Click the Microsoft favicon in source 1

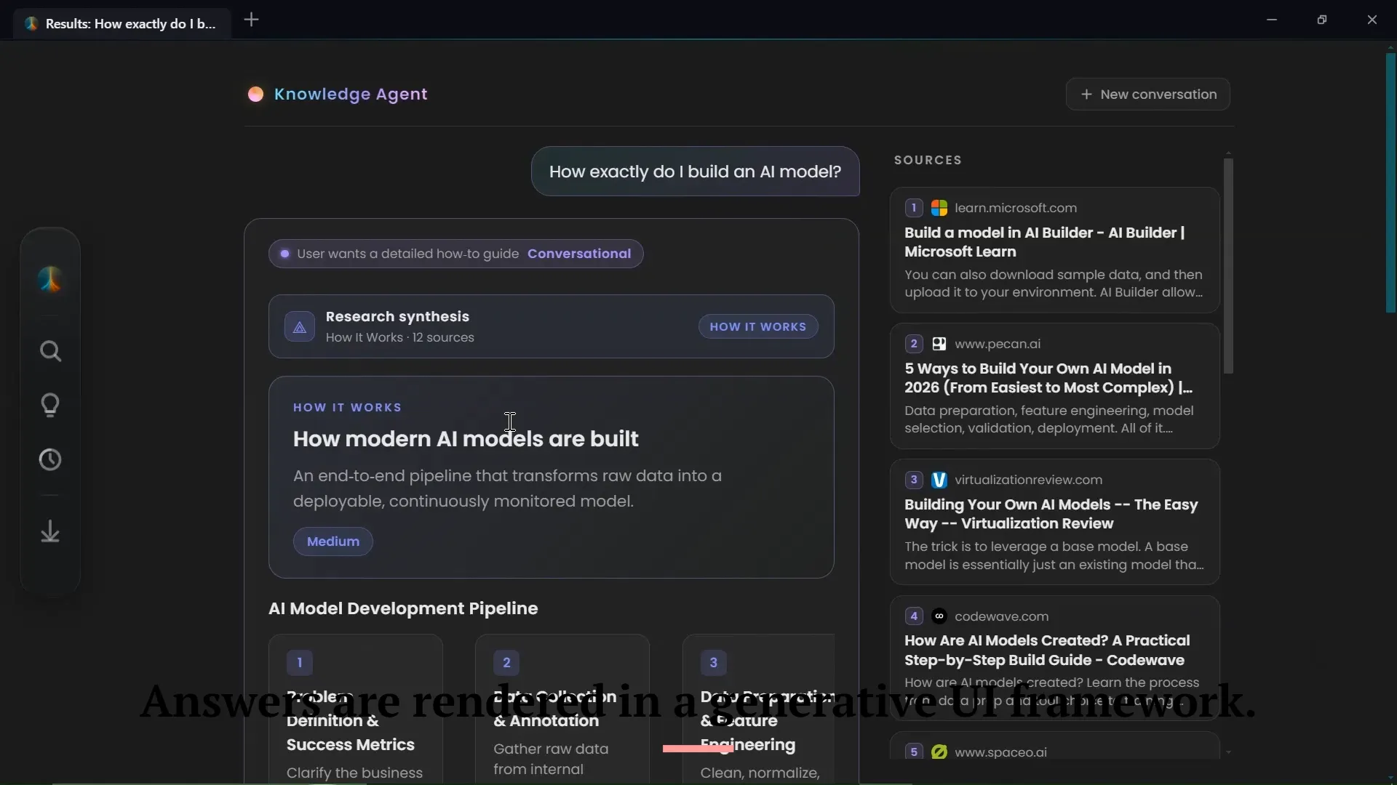pyautogui.click(x=939, y=208)
